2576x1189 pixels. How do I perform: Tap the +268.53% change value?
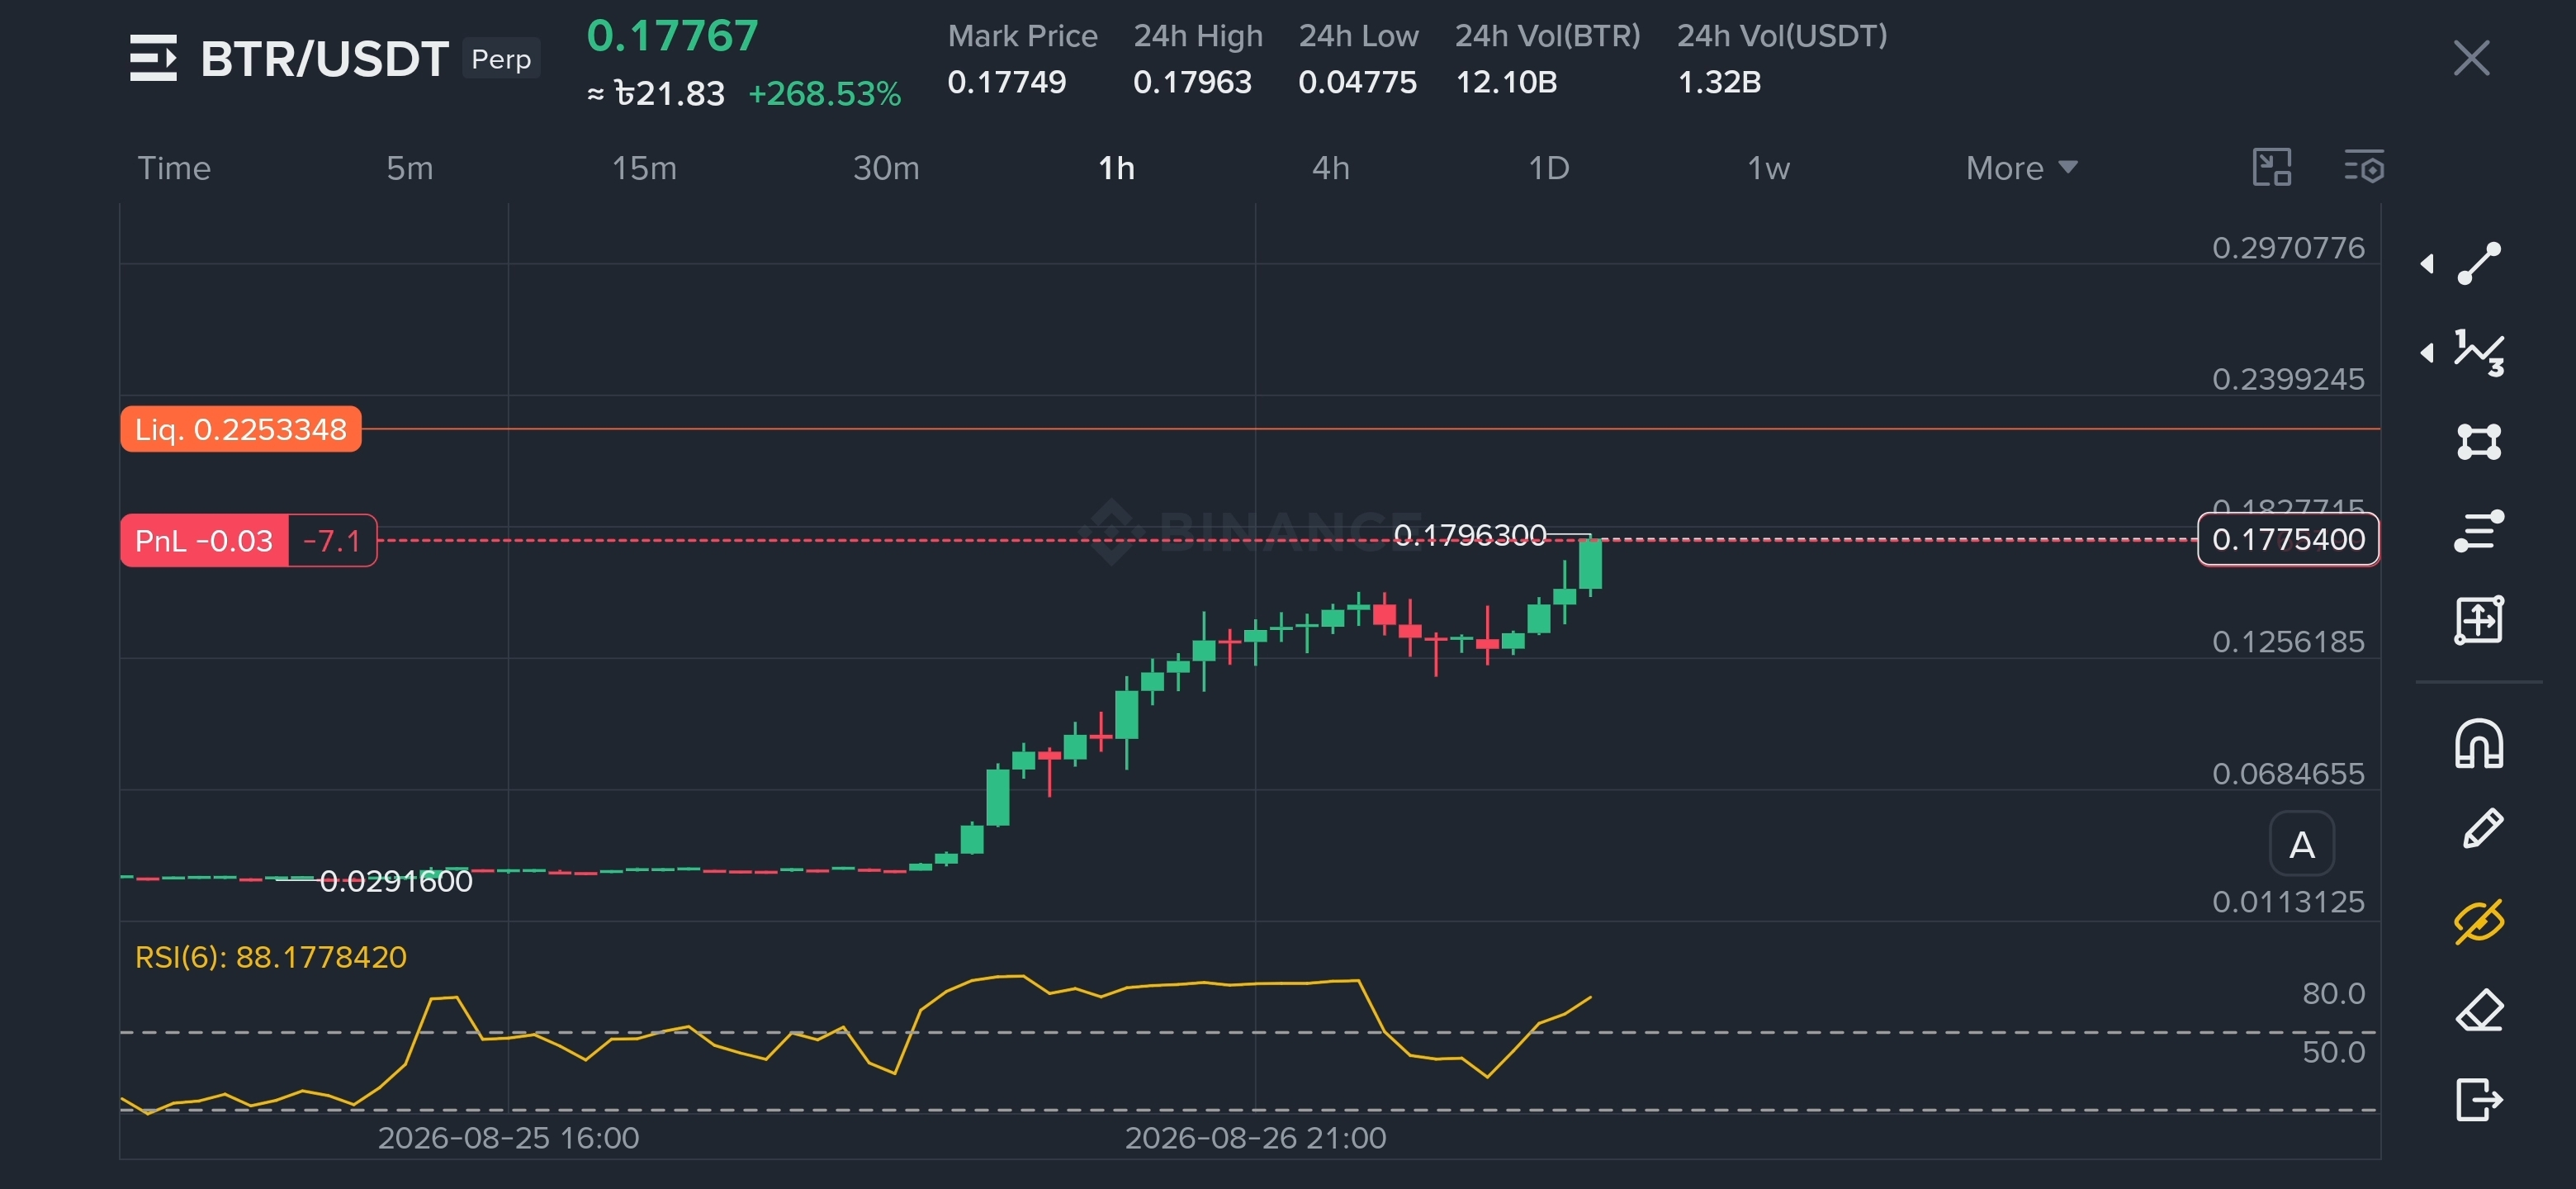click(824, 94)
